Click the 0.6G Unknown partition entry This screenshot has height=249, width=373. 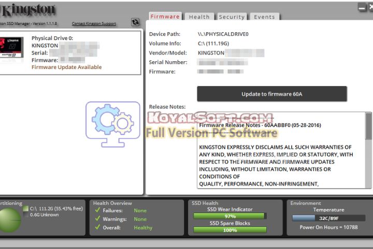(x=44, y=215)
